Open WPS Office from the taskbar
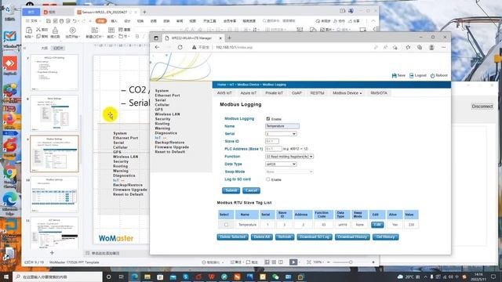502x282 pixels. 211,277
